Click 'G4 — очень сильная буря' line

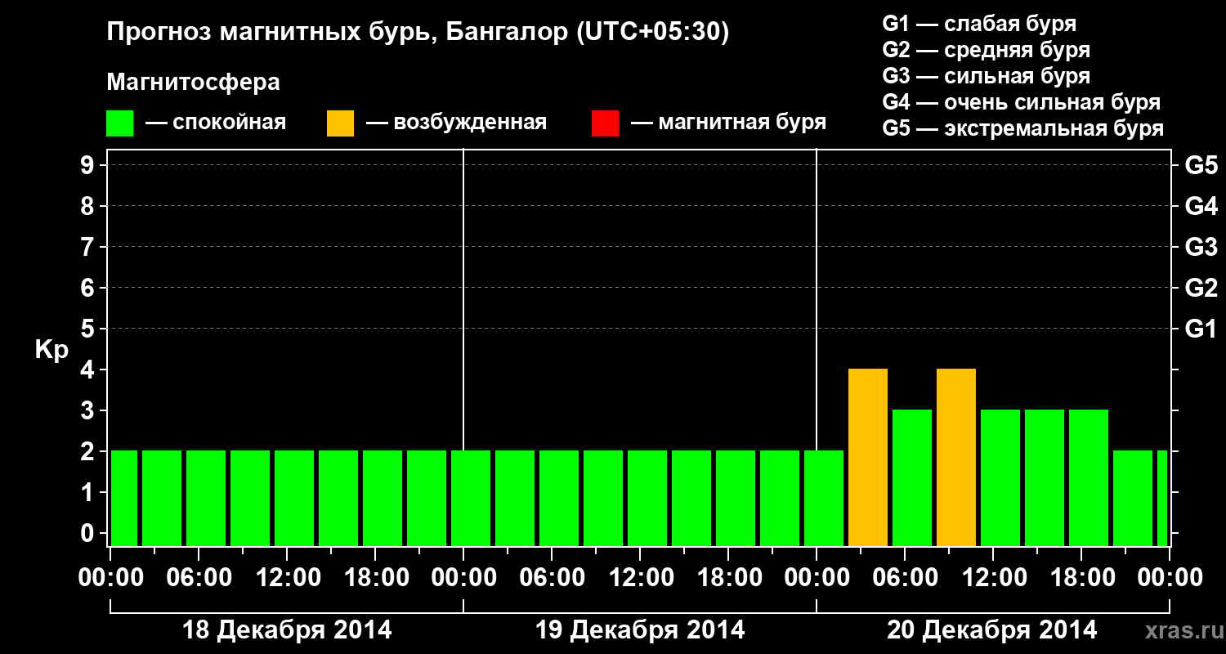1022,102
